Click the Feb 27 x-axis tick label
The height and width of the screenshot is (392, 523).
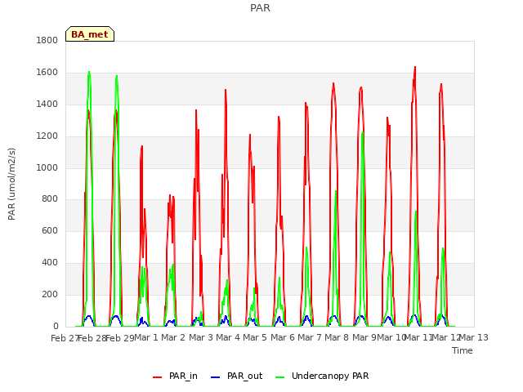coord(65,338)
